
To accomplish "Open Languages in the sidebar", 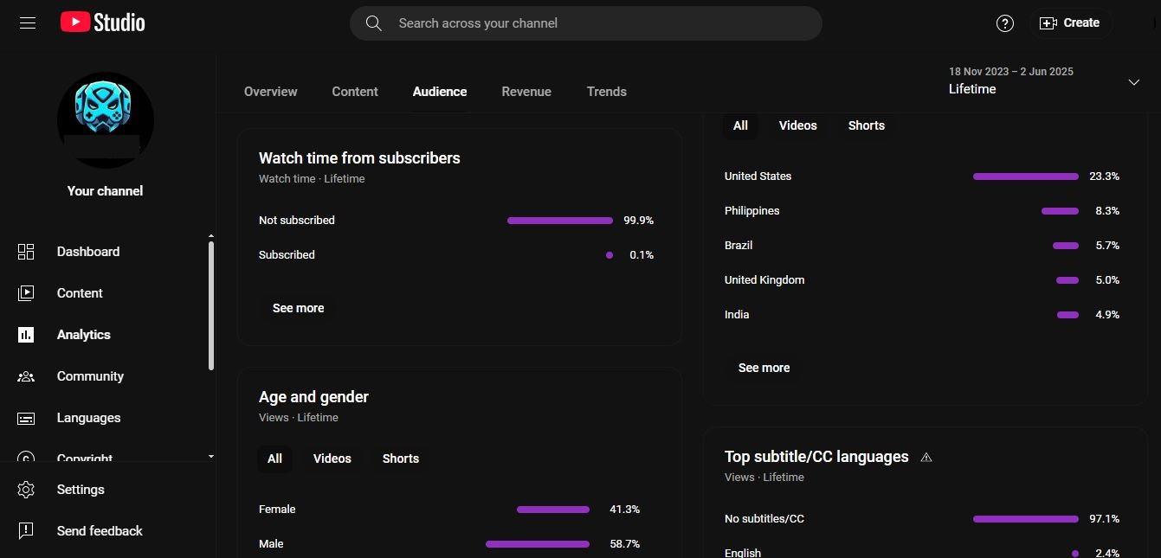I will [88, 418].
